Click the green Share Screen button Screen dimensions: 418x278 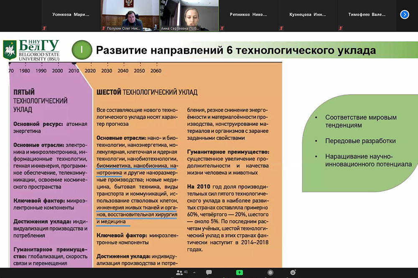pos(239,273)
